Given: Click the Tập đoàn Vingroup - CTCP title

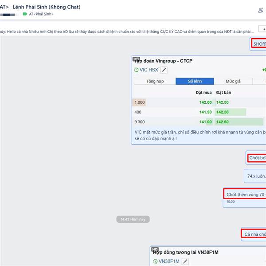Looking at the screenshot, I should pyautogui.click(x=163, y=61).
